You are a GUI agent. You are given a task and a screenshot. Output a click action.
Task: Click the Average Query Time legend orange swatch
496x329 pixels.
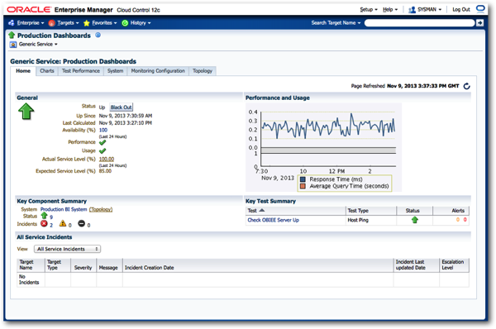point(303,186)
